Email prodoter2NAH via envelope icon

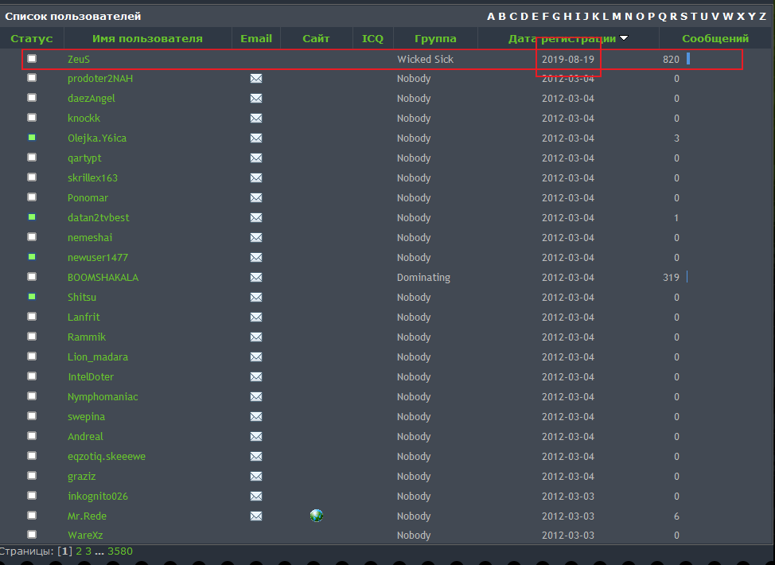[256, 79]
